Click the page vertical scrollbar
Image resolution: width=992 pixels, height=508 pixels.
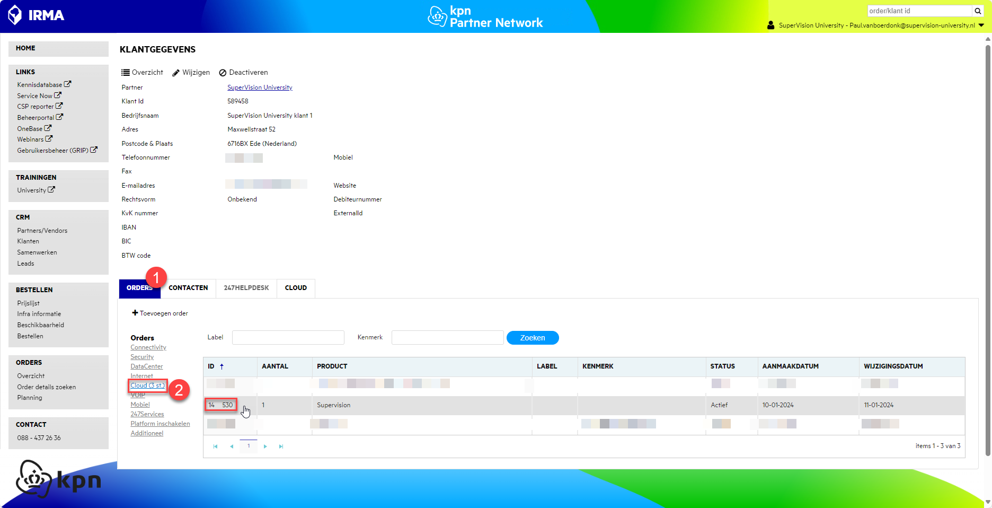coord(988,249)
